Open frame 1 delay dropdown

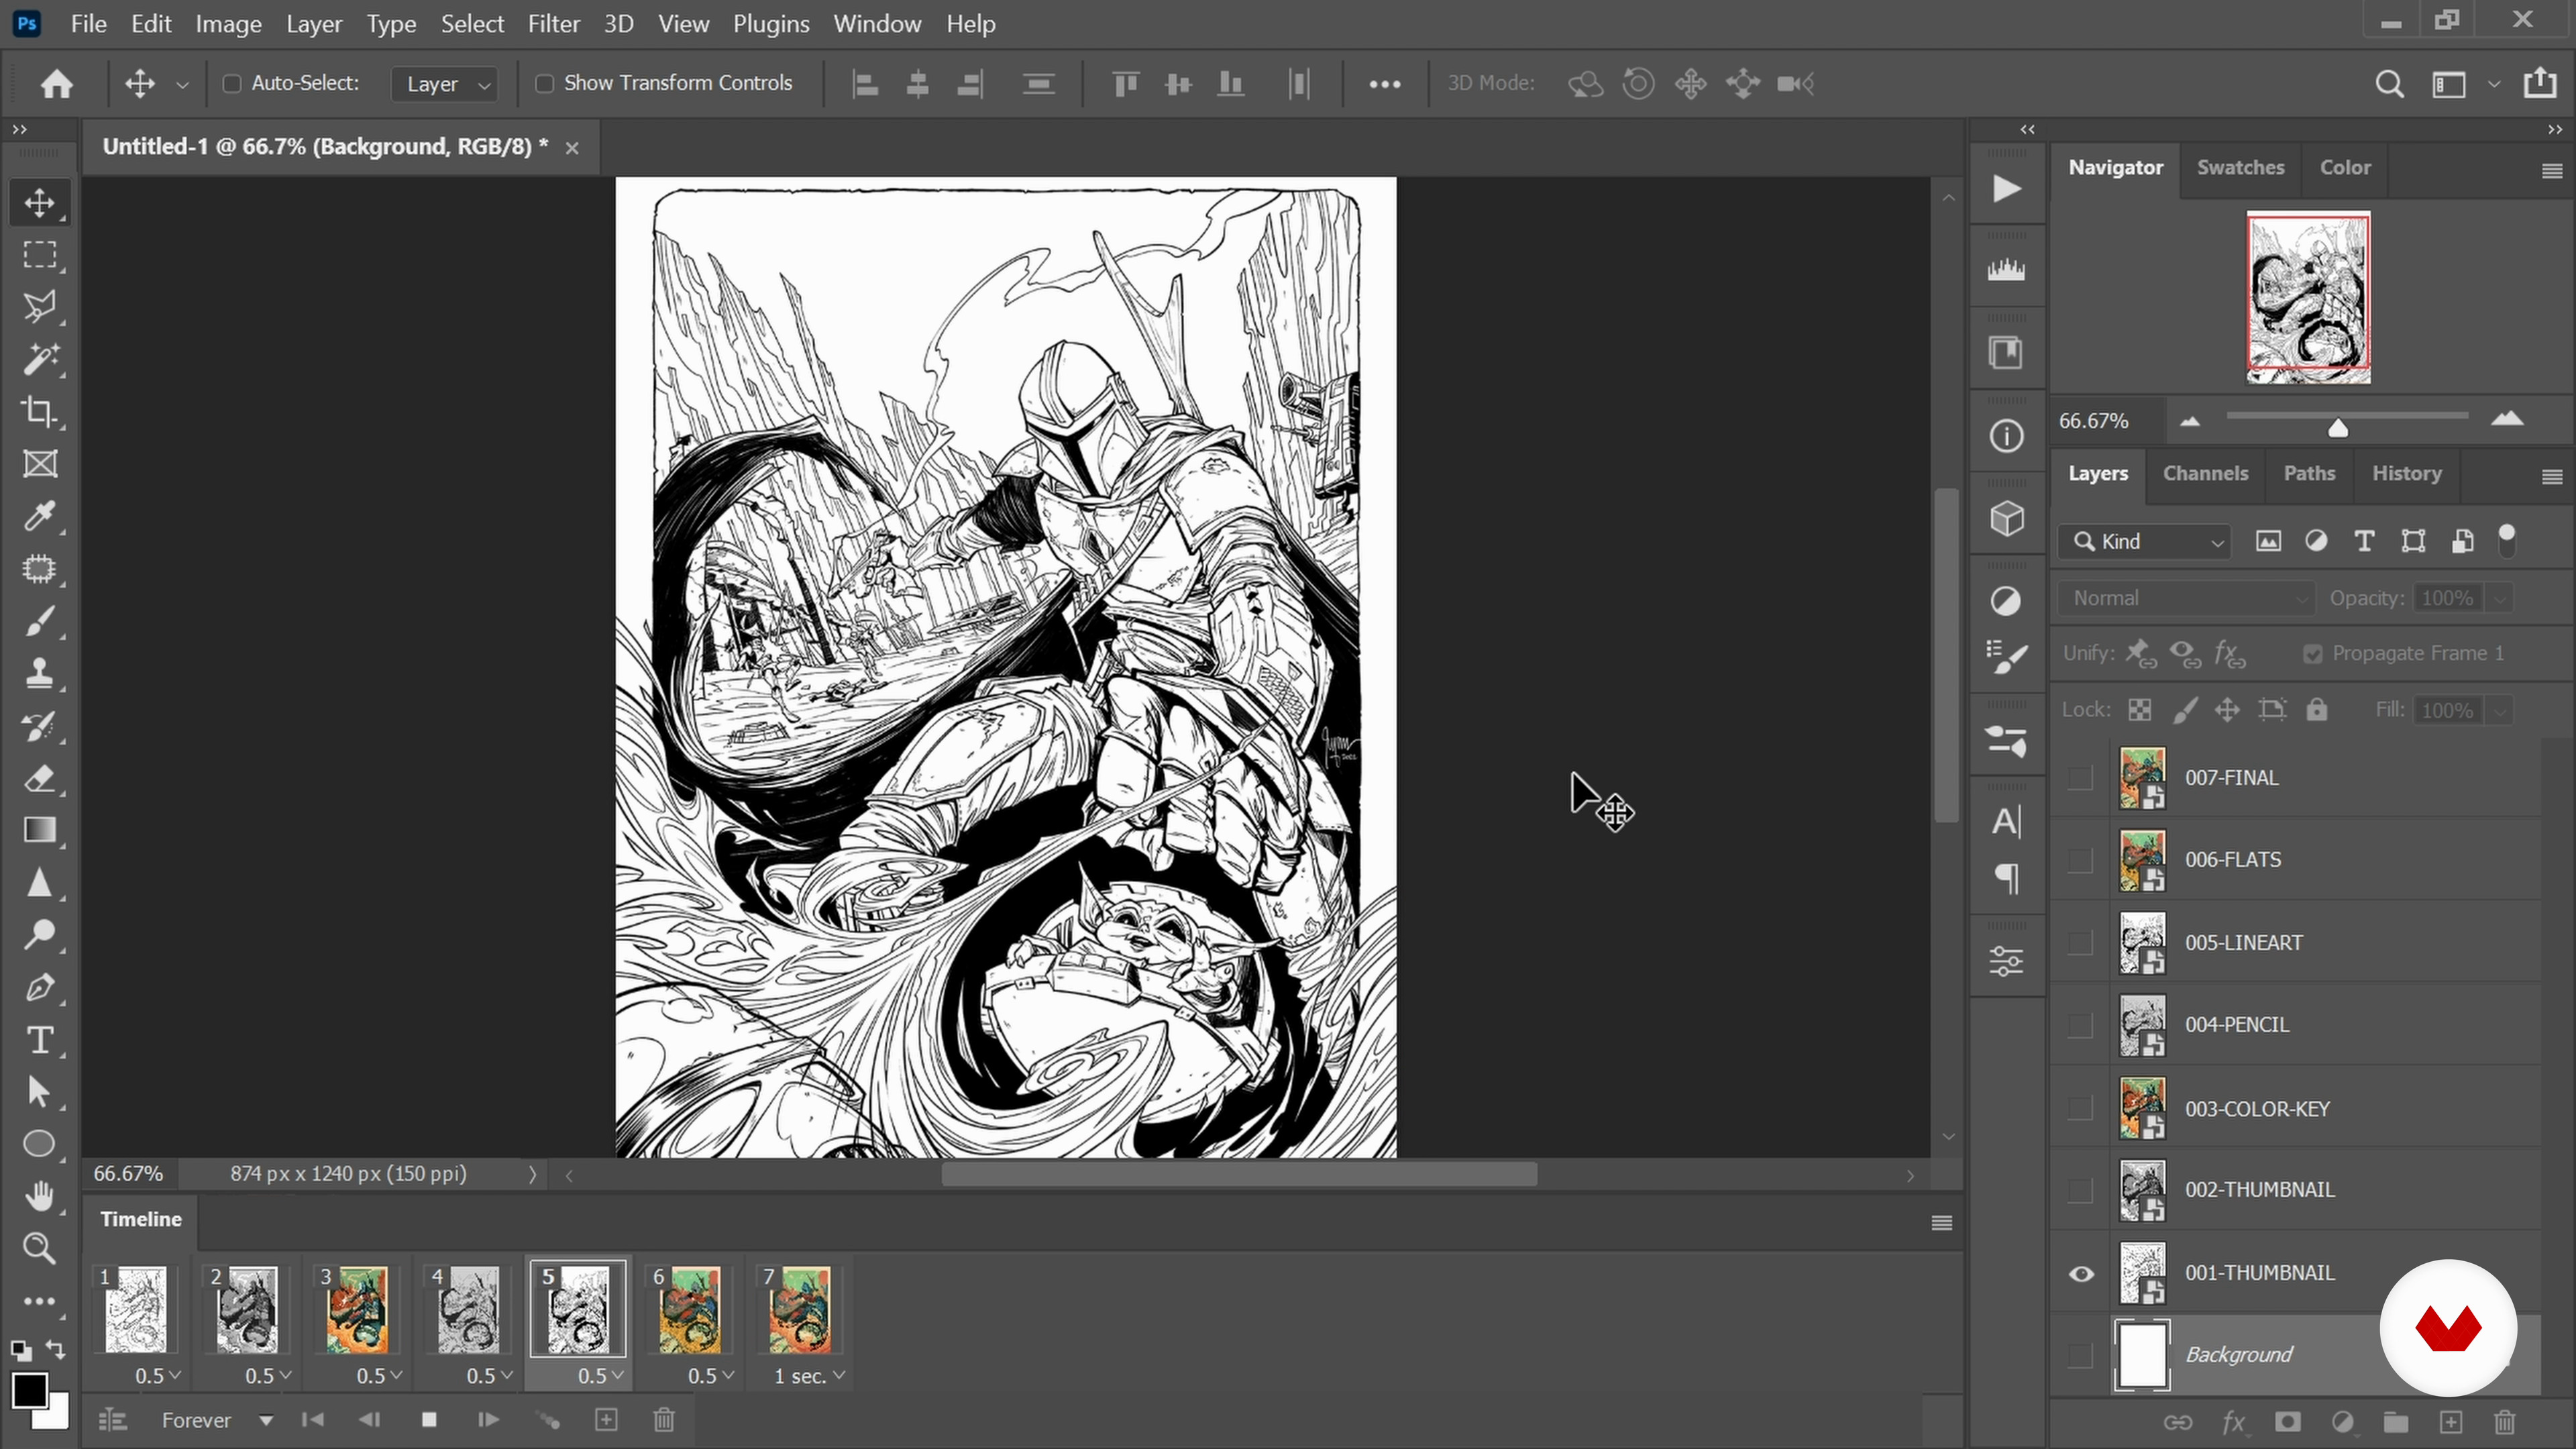(x=158, y=1376)
